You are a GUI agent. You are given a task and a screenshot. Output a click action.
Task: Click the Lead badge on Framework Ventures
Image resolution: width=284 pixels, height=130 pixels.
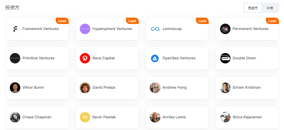point(62,21)
